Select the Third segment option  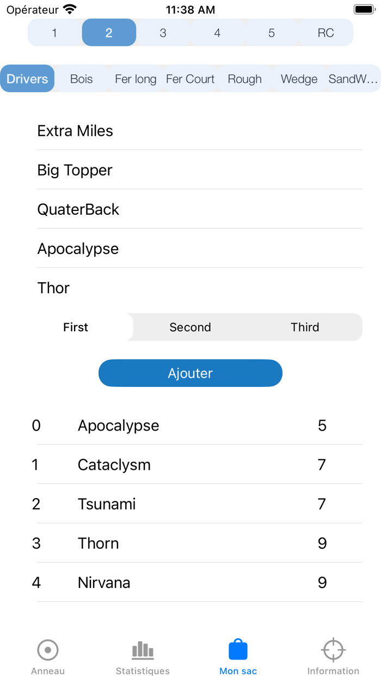pyautogui.click(x=305, y=327)
